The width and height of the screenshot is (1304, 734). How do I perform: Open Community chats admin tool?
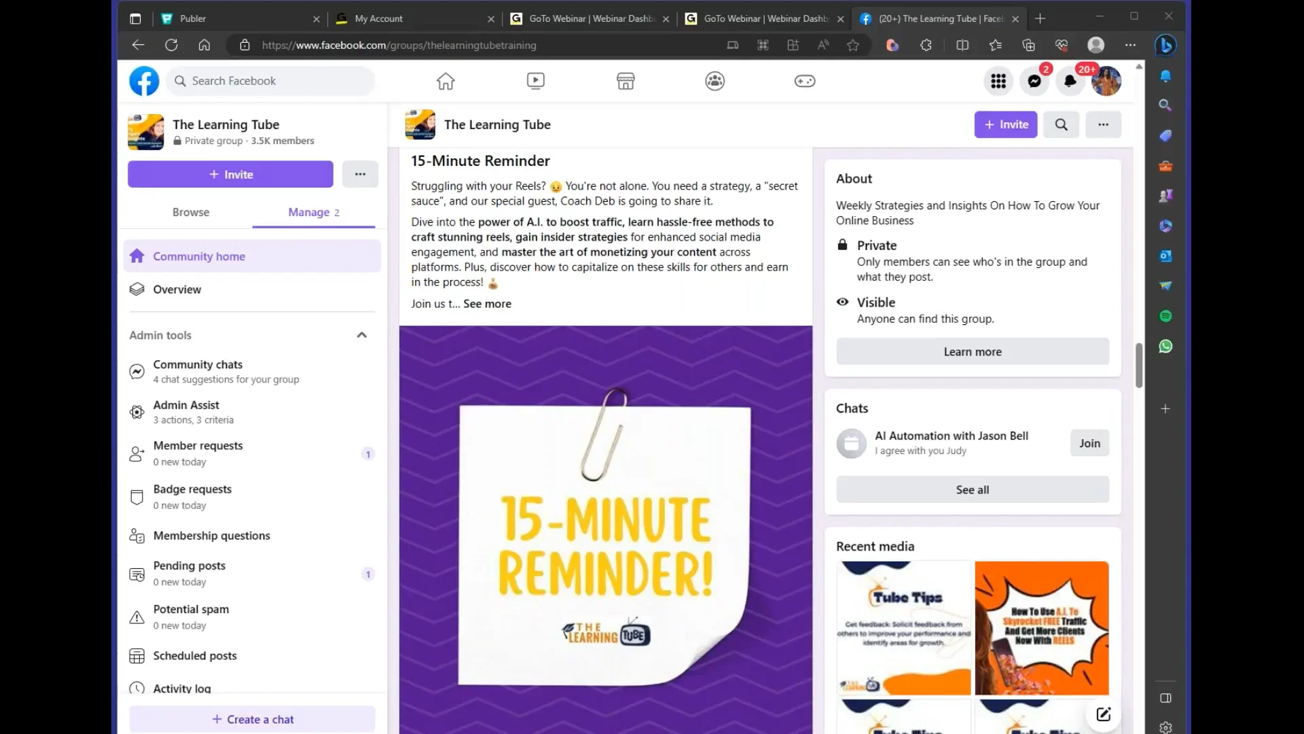[252, 372]
